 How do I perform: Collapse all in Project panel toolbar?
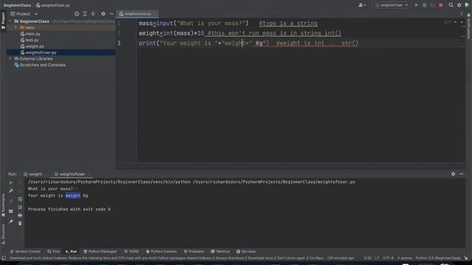pyautogui.click(x=93, y=14)
